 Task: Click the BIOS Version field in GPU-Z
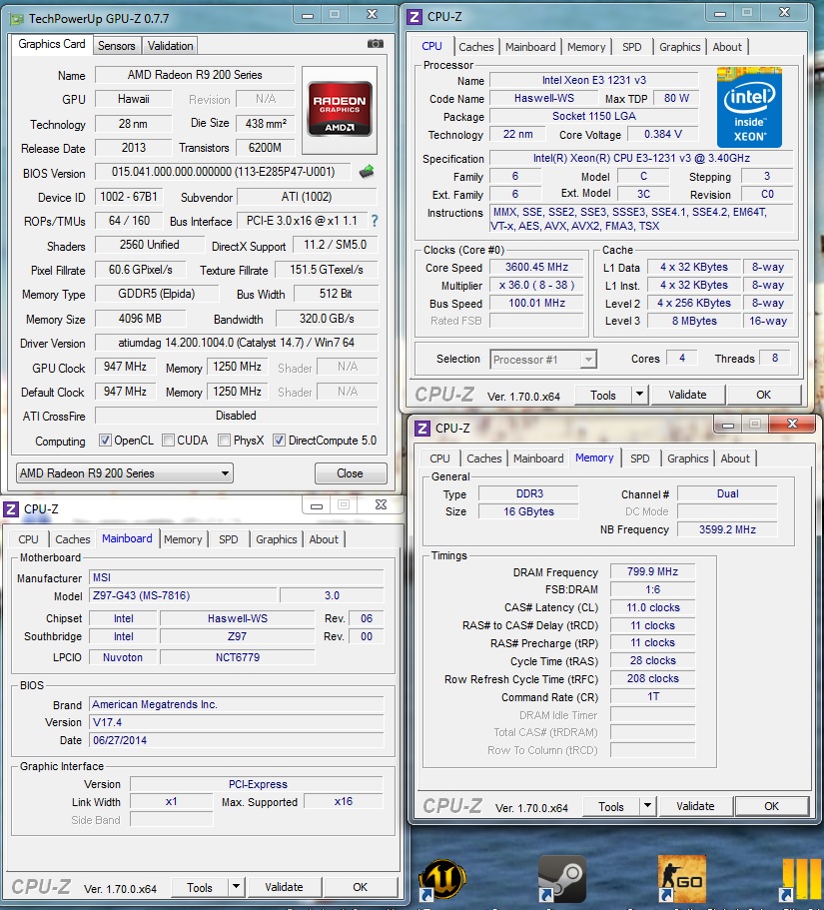tap(224, 172)
